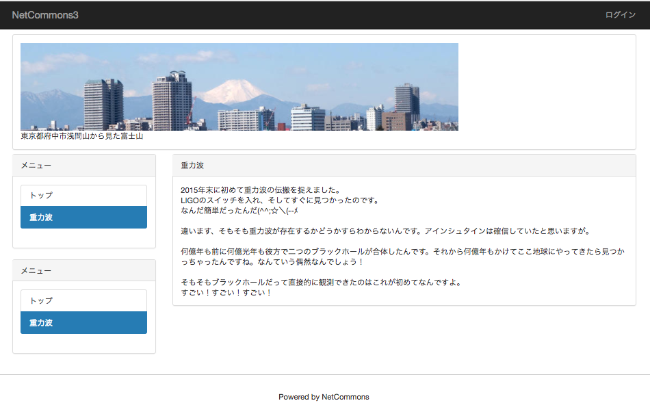Open the Mount Fuji caption link
This screenshot has width=650, height=416.
click(81, 135)
